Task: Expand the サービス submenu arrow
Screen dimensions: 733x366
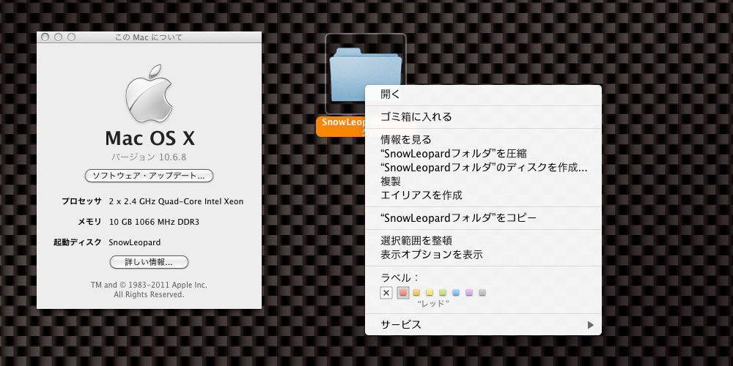Action: [x=590, y=324]
